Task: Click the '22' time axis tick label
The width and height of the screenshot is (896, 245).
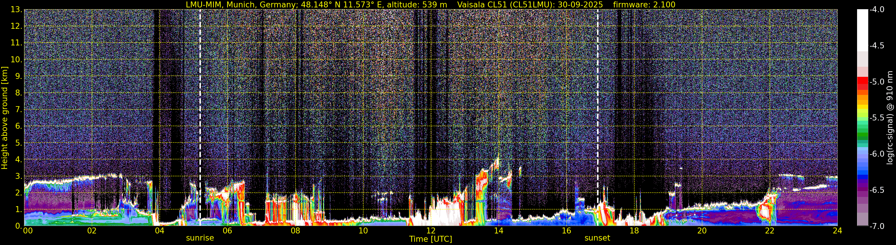Action: click(x=770, y=231)
